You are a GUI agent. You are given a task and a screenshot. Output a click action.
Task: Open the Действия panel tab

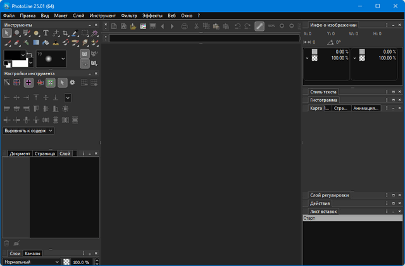point(320,203)
